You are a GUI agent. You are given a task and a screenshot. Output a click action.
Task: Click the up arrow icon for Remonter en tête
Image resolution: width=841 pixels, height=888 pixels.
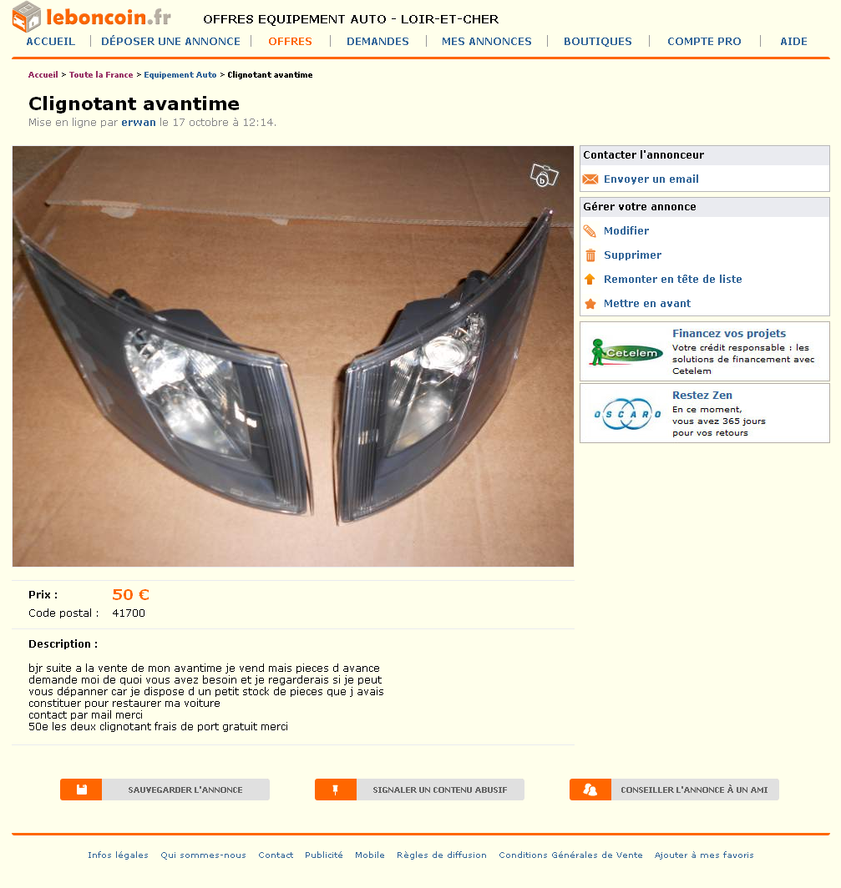pyautogui.click(x=590, y=280)
